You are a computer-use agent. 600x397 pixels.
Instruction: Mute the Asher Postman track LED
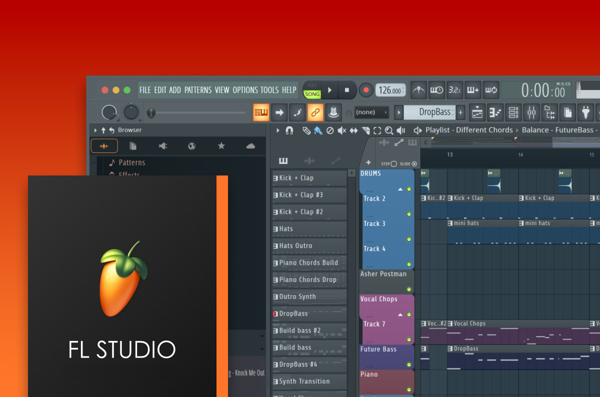408,289
